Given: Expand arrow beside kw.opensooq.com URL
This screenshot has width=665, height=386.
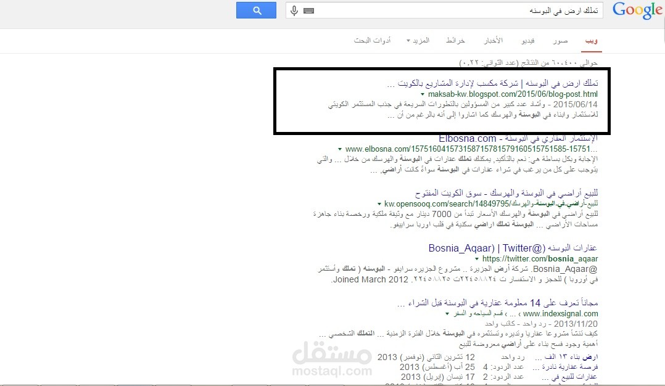Looking at the screenshot, I should tap(379, 204).
